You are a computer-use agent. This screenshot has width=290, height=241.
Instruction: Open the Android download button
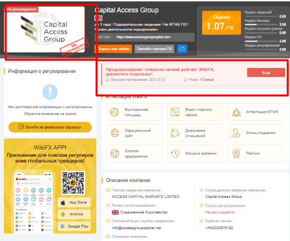point(74,214)
